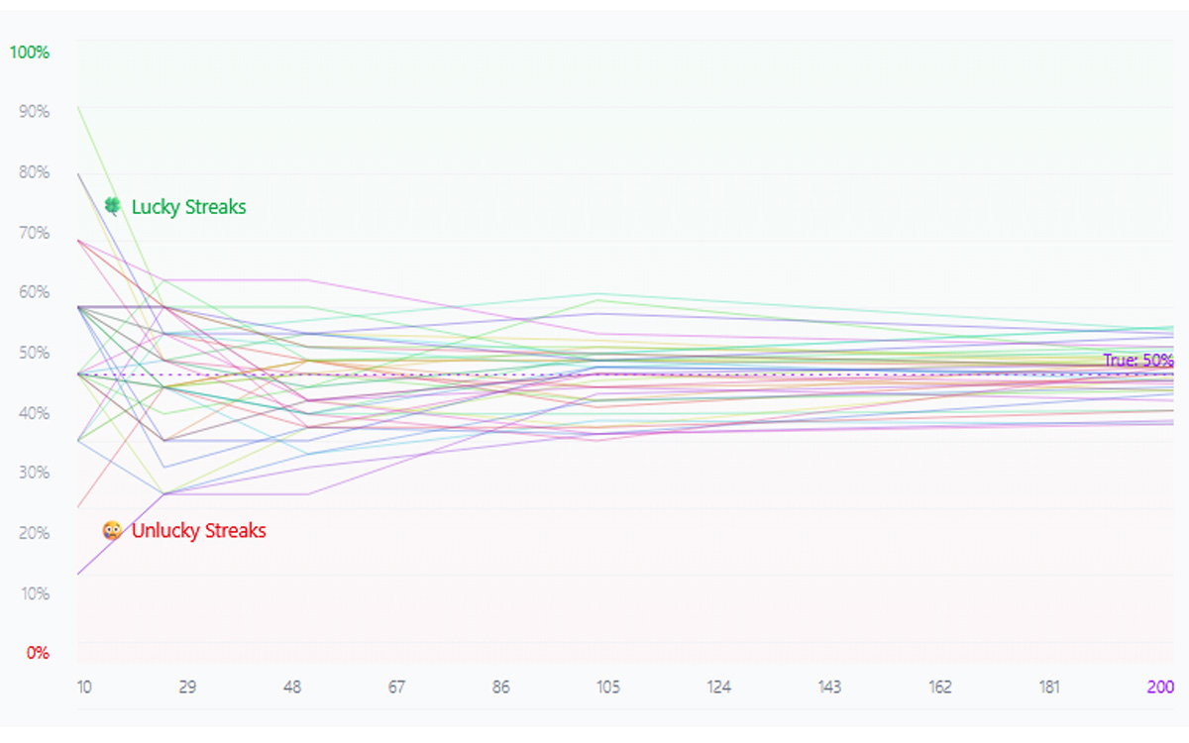Click the unlucky face emoji icon

(x=113, y=530)
